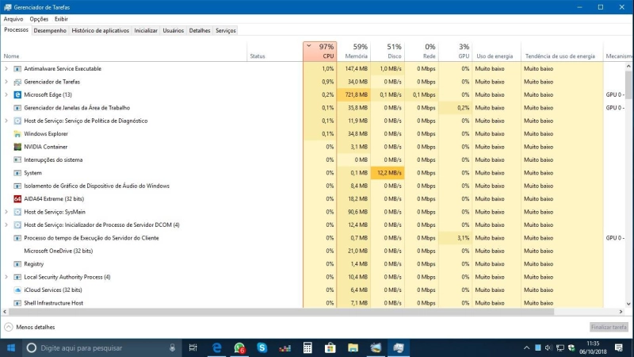Viewport: 634px width, 357px height.
Task: Click the Windows Explorer folder icon
Action: [x=17, y=133]
